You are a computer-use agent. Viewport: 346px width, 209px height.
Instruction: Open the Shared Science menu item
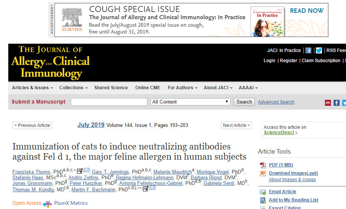point(111,88)
